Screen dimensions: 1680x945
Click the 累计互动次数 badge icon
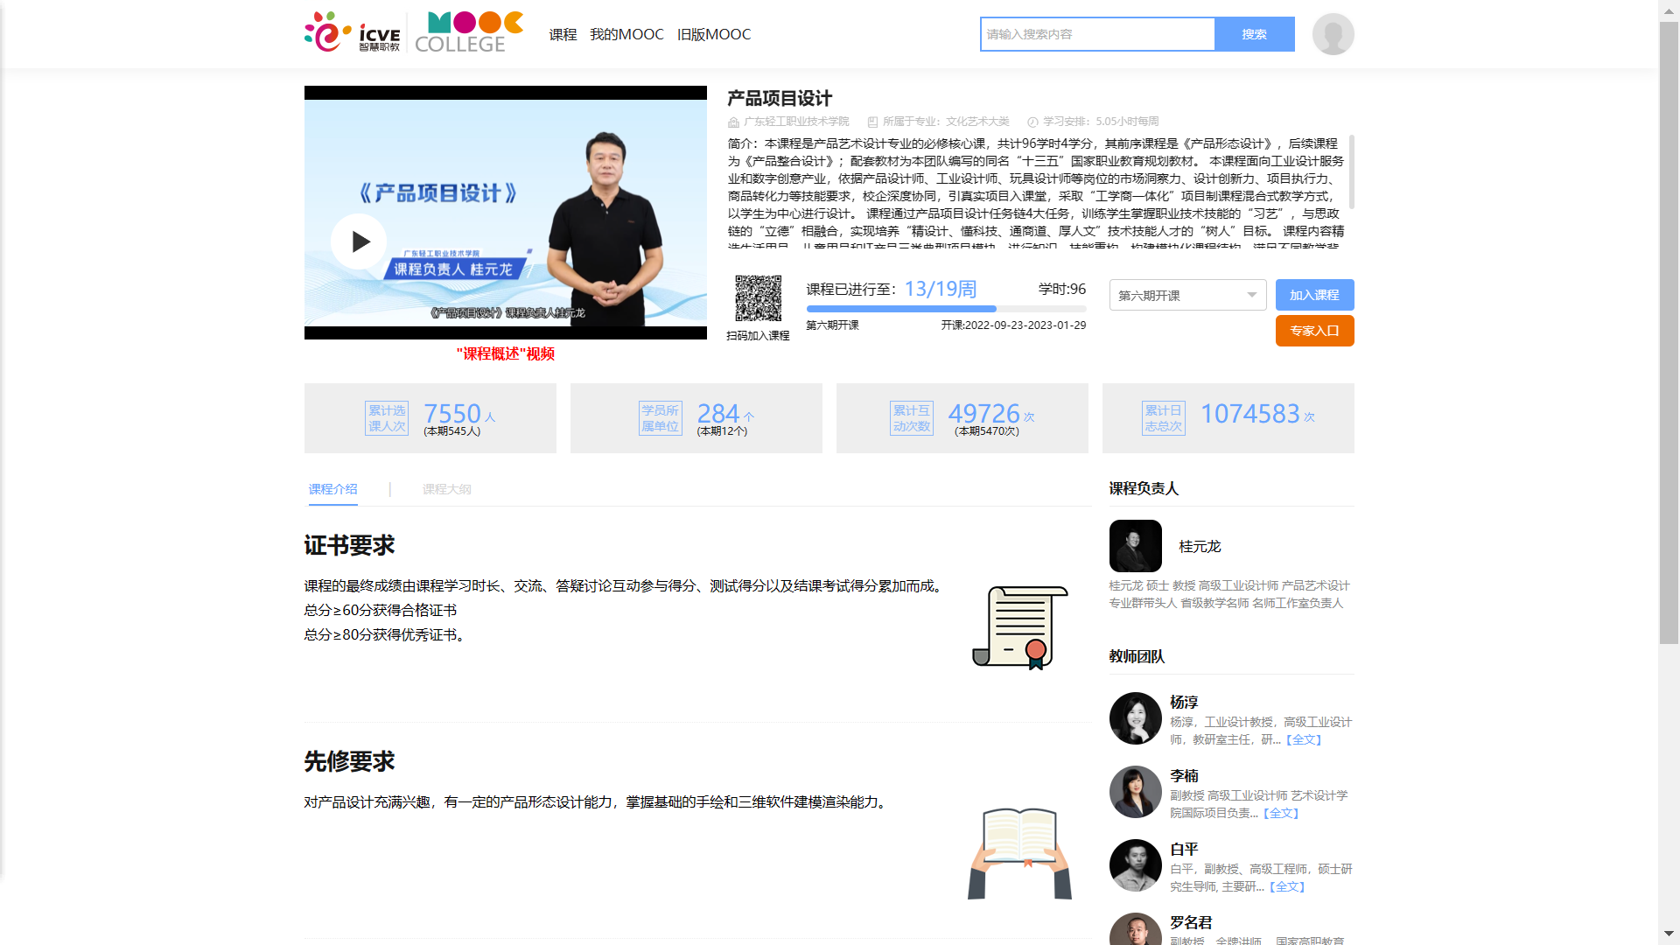[x=911, y=417]
